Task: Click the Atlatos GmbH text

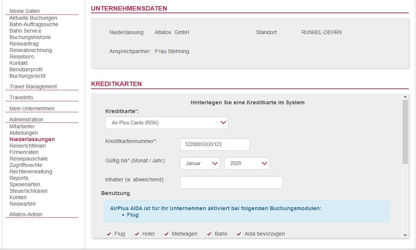Action: point(172,32)
